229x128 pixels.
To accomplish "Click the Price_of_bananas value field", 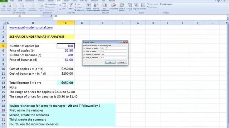I will point(114,58).
